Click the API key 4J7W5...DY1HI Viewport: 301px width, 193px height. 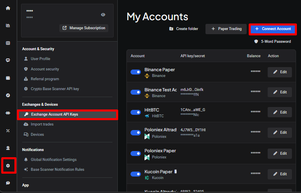click(x=193, y=130)
